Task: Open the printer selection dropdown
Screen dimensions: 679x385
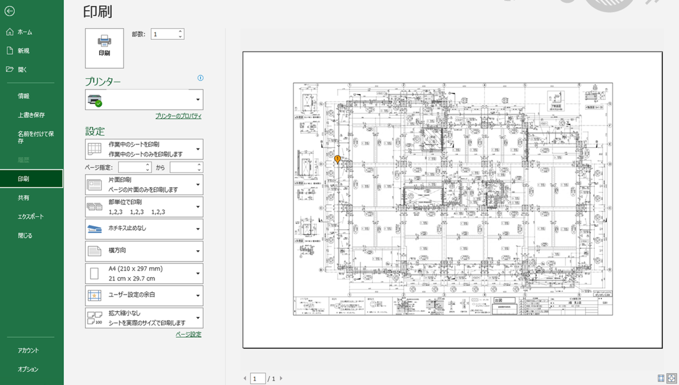Action: pos(144,100)
